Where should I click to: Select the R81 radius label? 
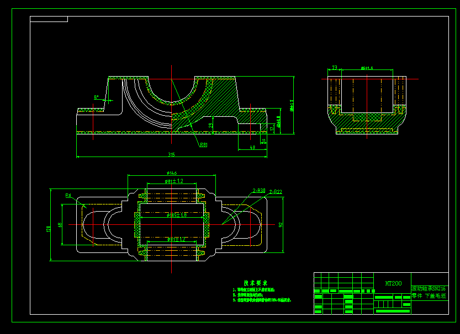click(204, 144)
